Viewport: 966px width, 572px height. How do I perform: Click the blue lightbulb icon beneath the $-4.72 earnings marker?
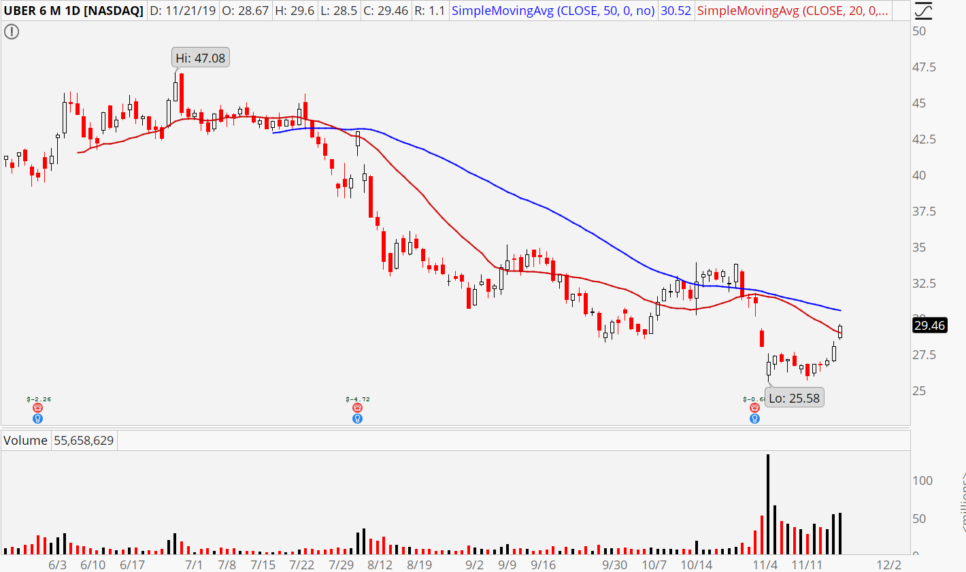tap(357, 419)
